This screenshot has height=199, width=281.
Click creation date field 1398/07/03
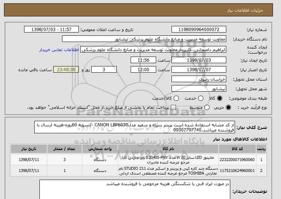(x=199, y=60)
